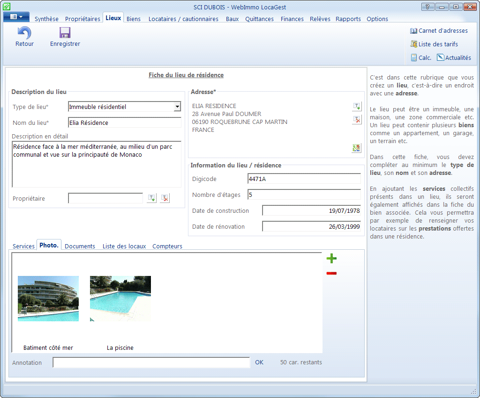The image size is (480, 398).
Task: Click the Digicode input field
Action: click(304, 179)
